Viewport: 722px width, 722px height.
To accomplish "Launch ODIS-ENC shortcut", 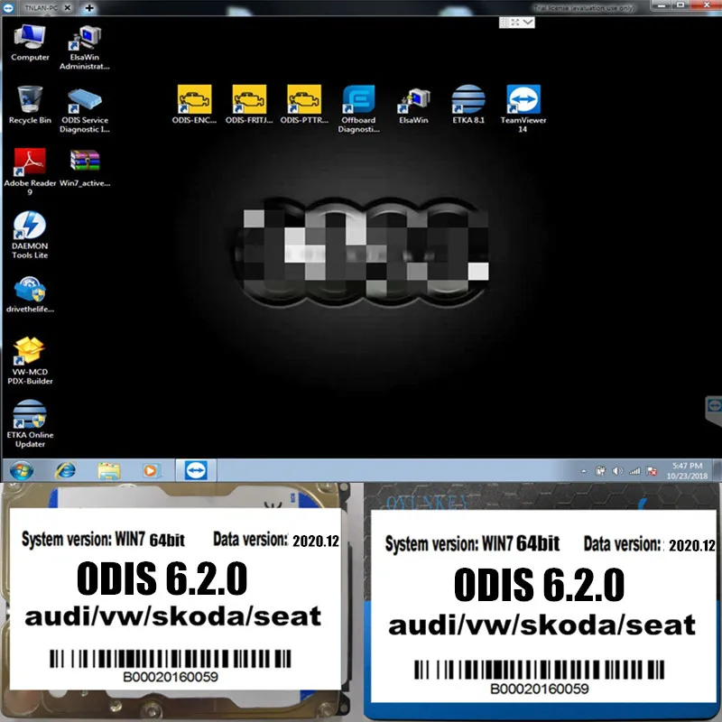I will (x=194, y=105).
